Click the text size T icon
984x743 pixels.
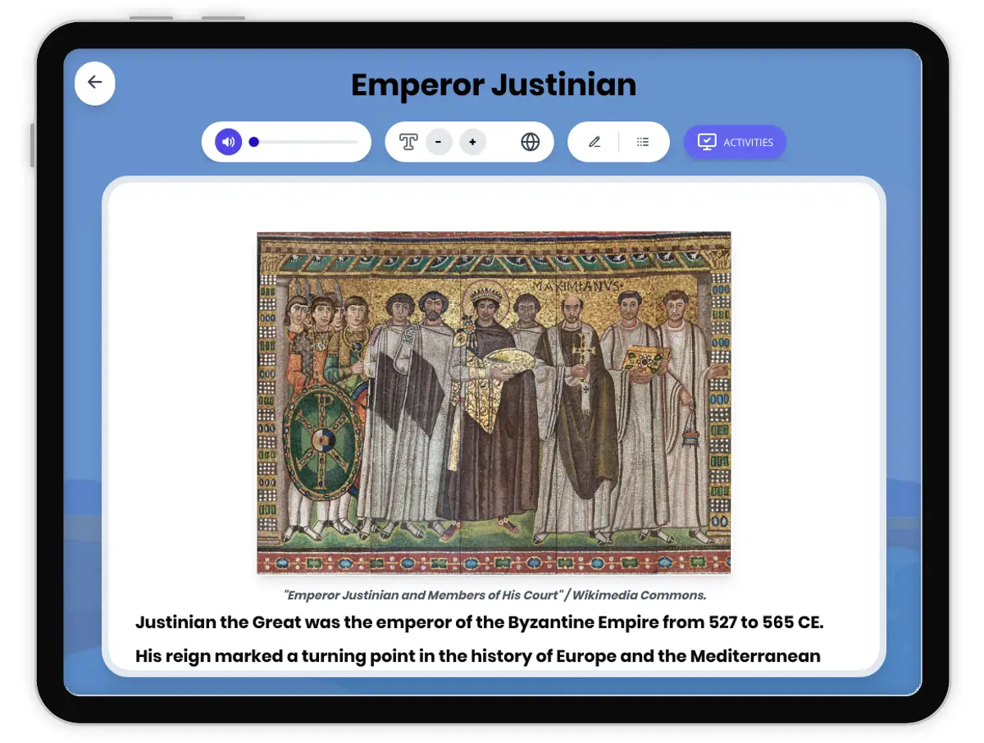[x=408, y=142]
